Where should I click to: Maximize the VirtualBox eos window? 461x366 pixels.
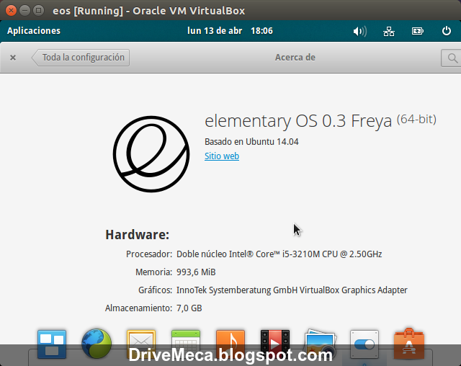[x=38, y=11]
